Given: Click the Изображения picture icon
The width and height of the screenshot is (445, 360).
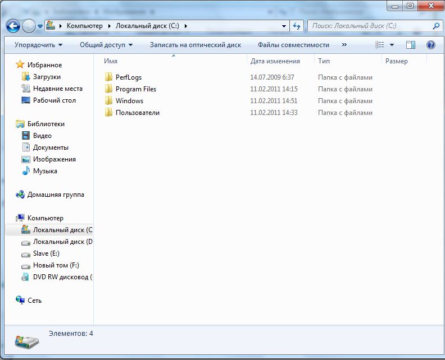Looking at the screenshot, I should (x=26, y=159).
